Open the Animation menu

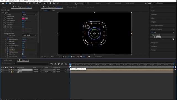click(33, 1)
